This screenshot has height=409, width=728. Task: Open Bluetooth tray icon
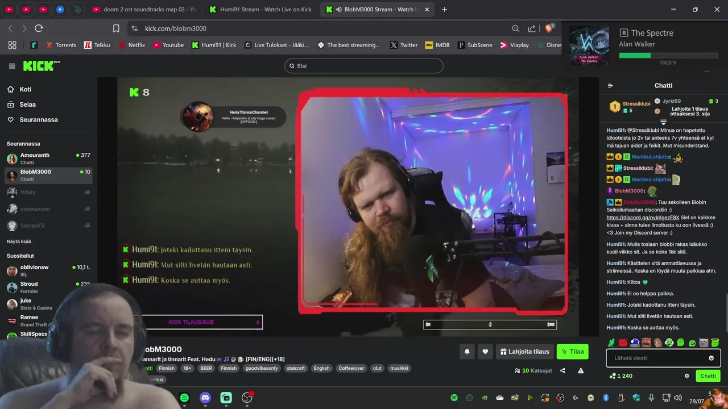(x=606, y=398)
